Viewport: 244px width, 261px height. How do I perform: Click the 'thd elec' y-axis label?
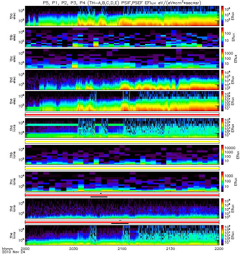pyautogui.click(x=13, y=80)
